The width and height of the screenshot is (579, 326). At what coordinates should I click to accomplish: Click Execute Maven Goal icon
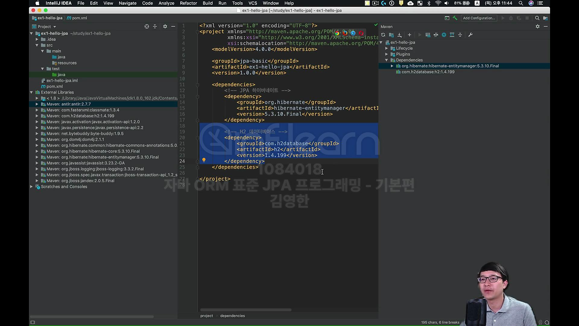tap(428, 35)
